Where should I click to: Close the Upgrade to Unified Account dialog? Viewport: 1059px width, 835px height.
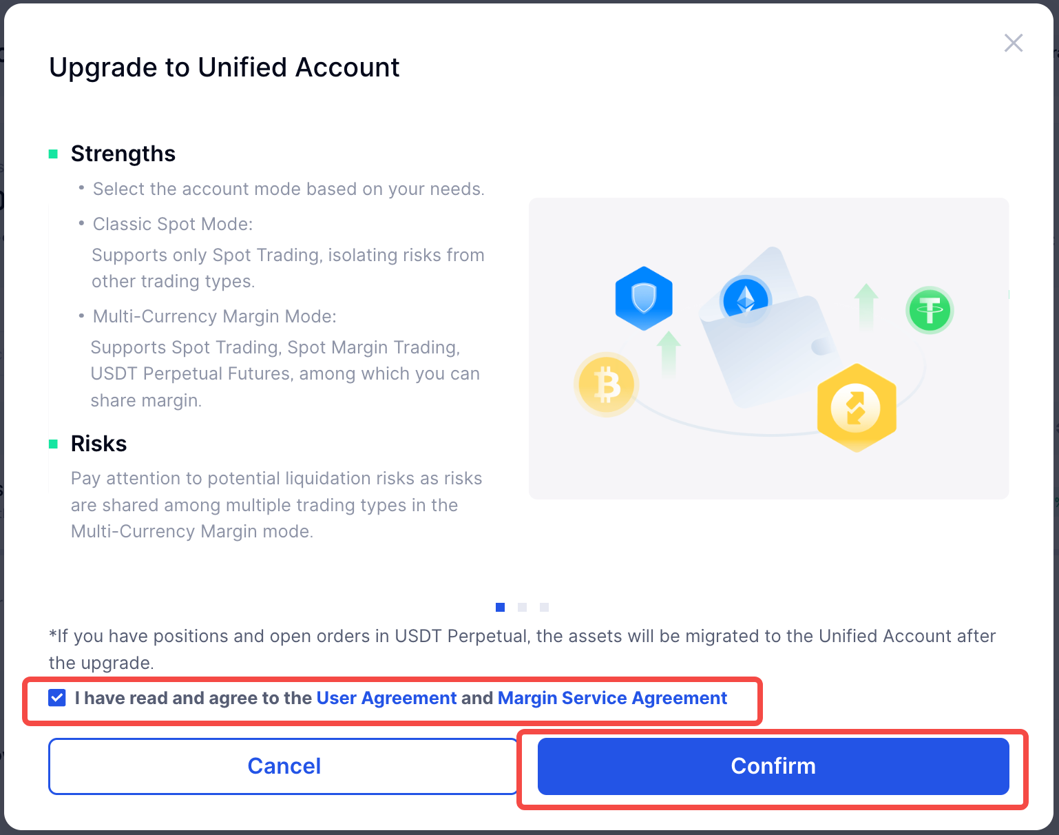[1013, 43]
